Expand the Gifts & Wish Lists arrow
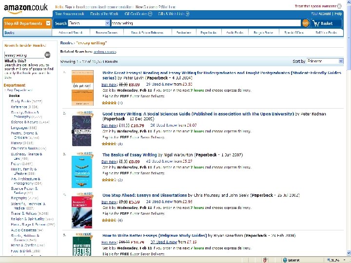 coord(187,14)
